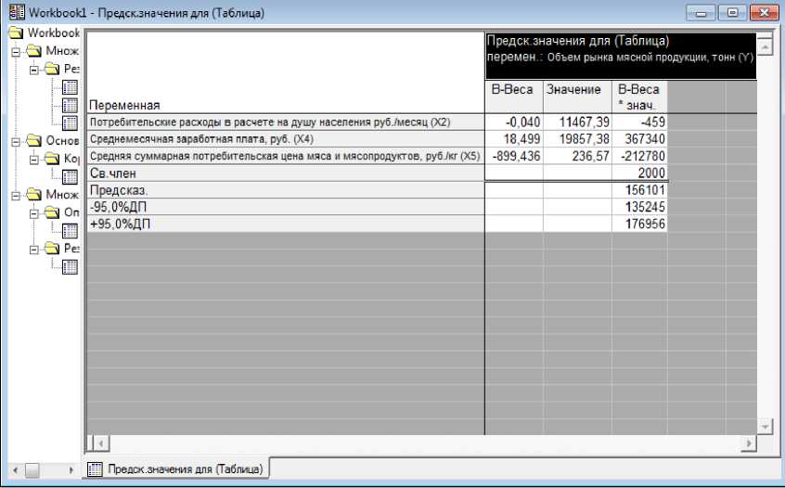
Task: Select the Средняя суммарная потребительская цена (X5) row
Action: [x=286, y=156]
